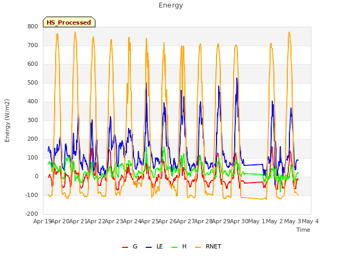The width and height of the screenshot is (343, 257).
Task: Click the -100 y-axis tick label
Action: click(32, 195)
